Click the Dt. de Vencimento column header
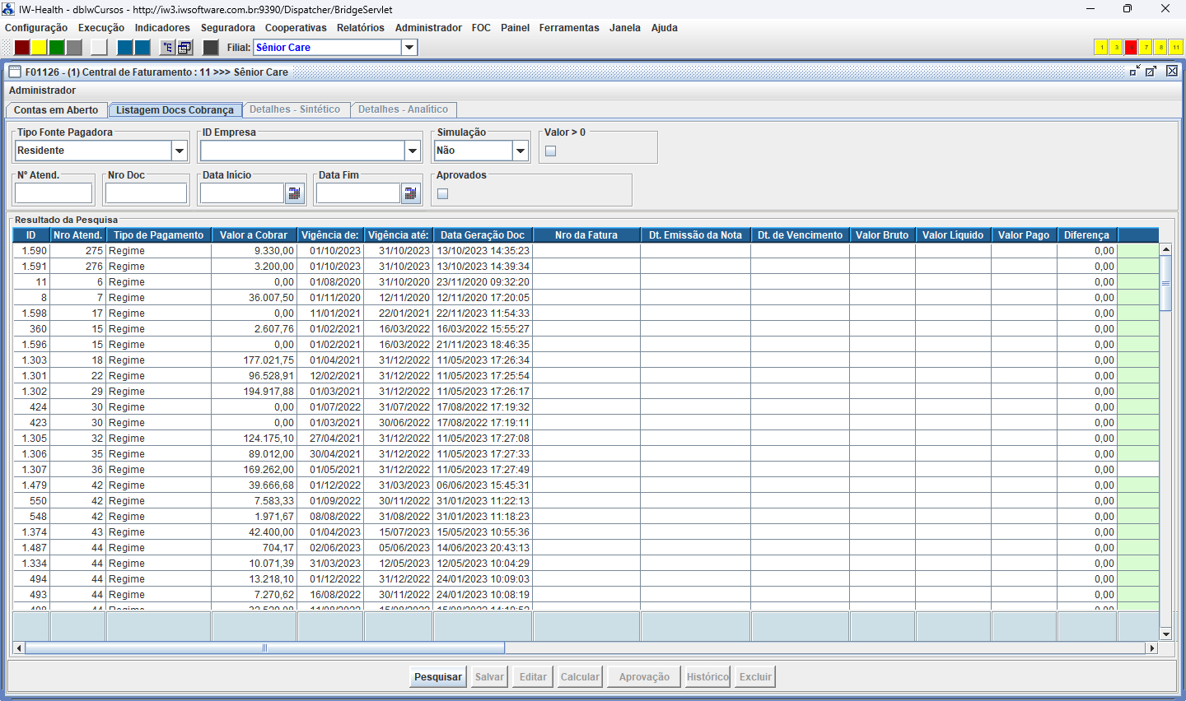Viewport: 1186px width, 701px height. click(800, 235)
